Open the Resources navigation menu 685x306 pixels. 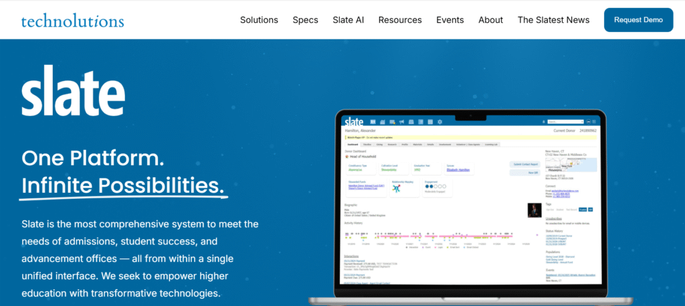coord(400,20)
